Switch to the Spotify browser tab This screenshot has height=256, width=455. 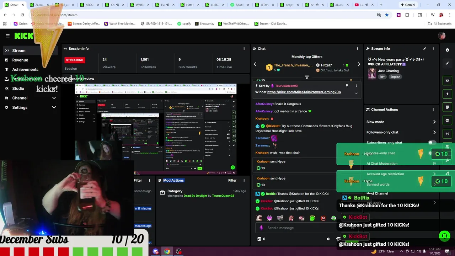click(x=240, y=5)
